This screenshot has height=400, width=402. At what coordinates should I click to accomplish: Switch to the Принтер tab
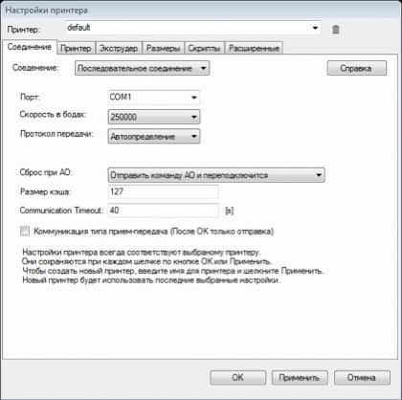click(x=76, y=48)
